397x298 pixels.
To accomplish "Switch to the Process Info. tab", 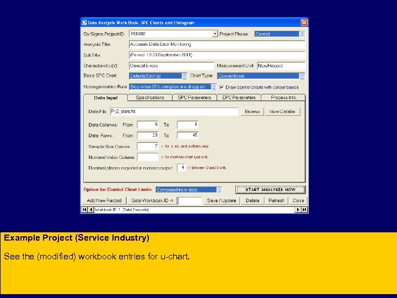I will [x=283, y=98].
